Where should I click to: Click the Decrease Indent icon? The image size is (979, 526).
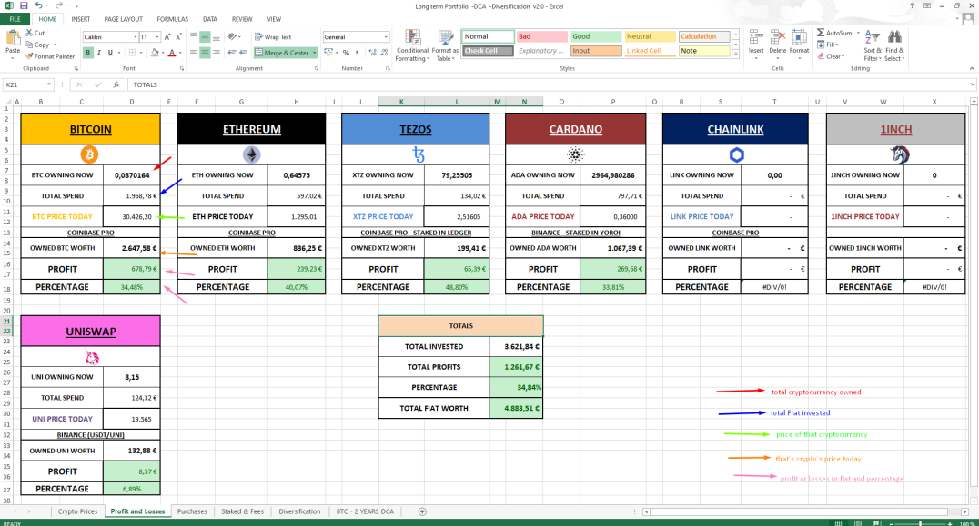tap(232, 53)
